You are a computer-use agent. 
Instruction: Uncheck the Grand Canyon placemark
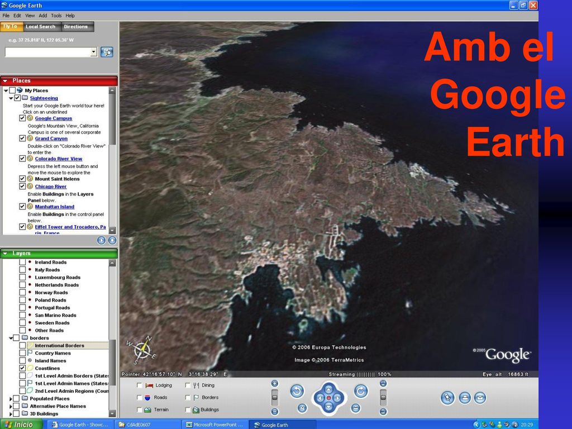[22, 139]
